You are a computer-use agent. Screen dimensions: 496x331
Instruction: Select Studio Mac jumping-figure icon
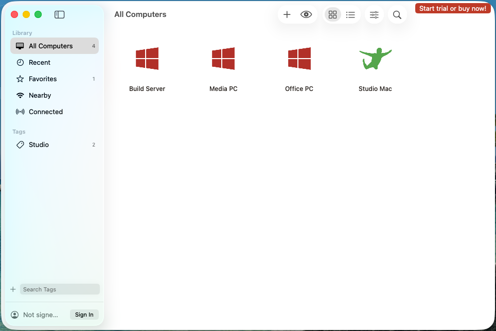click(x=375, y=59)
